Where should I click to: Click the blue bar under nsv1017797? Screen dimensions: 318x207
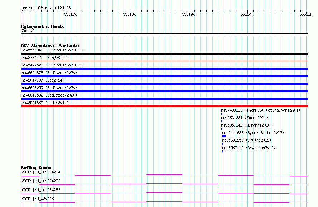[x=164, y=84]
